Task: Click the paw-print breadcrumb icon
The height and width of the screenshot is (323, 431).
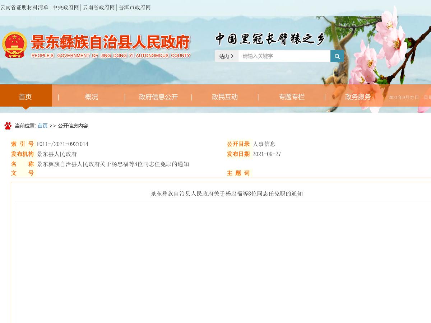Action: pos(8,125)
